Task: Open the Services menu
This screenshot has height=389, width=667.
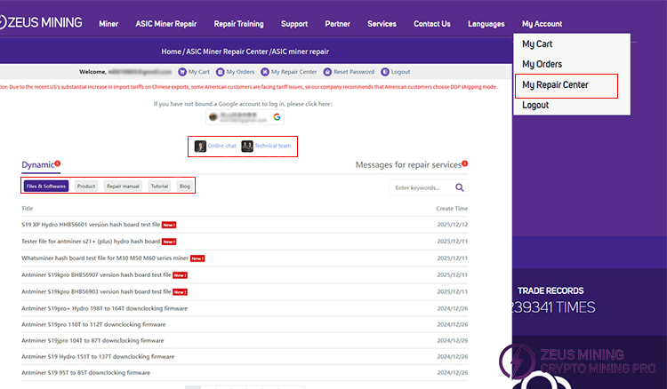Action: click(382, 24)
